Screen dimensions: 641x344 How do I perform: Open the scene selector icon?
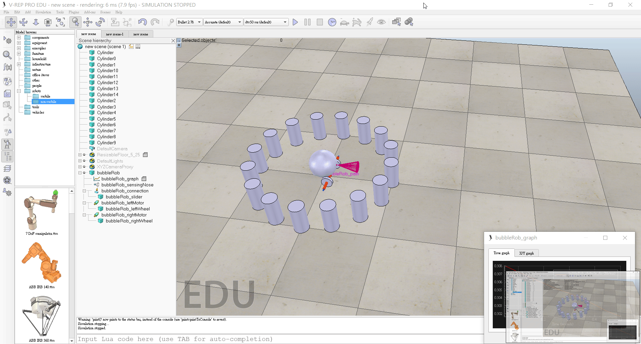click(x=409, y=22)
